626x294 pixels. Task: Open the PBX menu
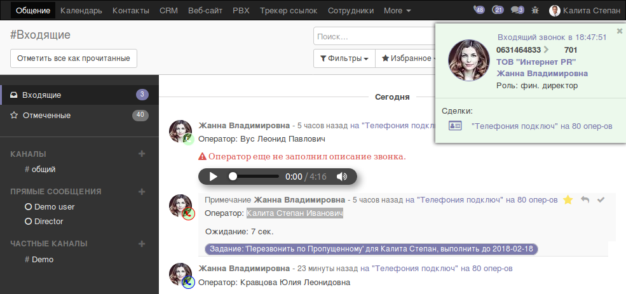click(x=241, y=10)
